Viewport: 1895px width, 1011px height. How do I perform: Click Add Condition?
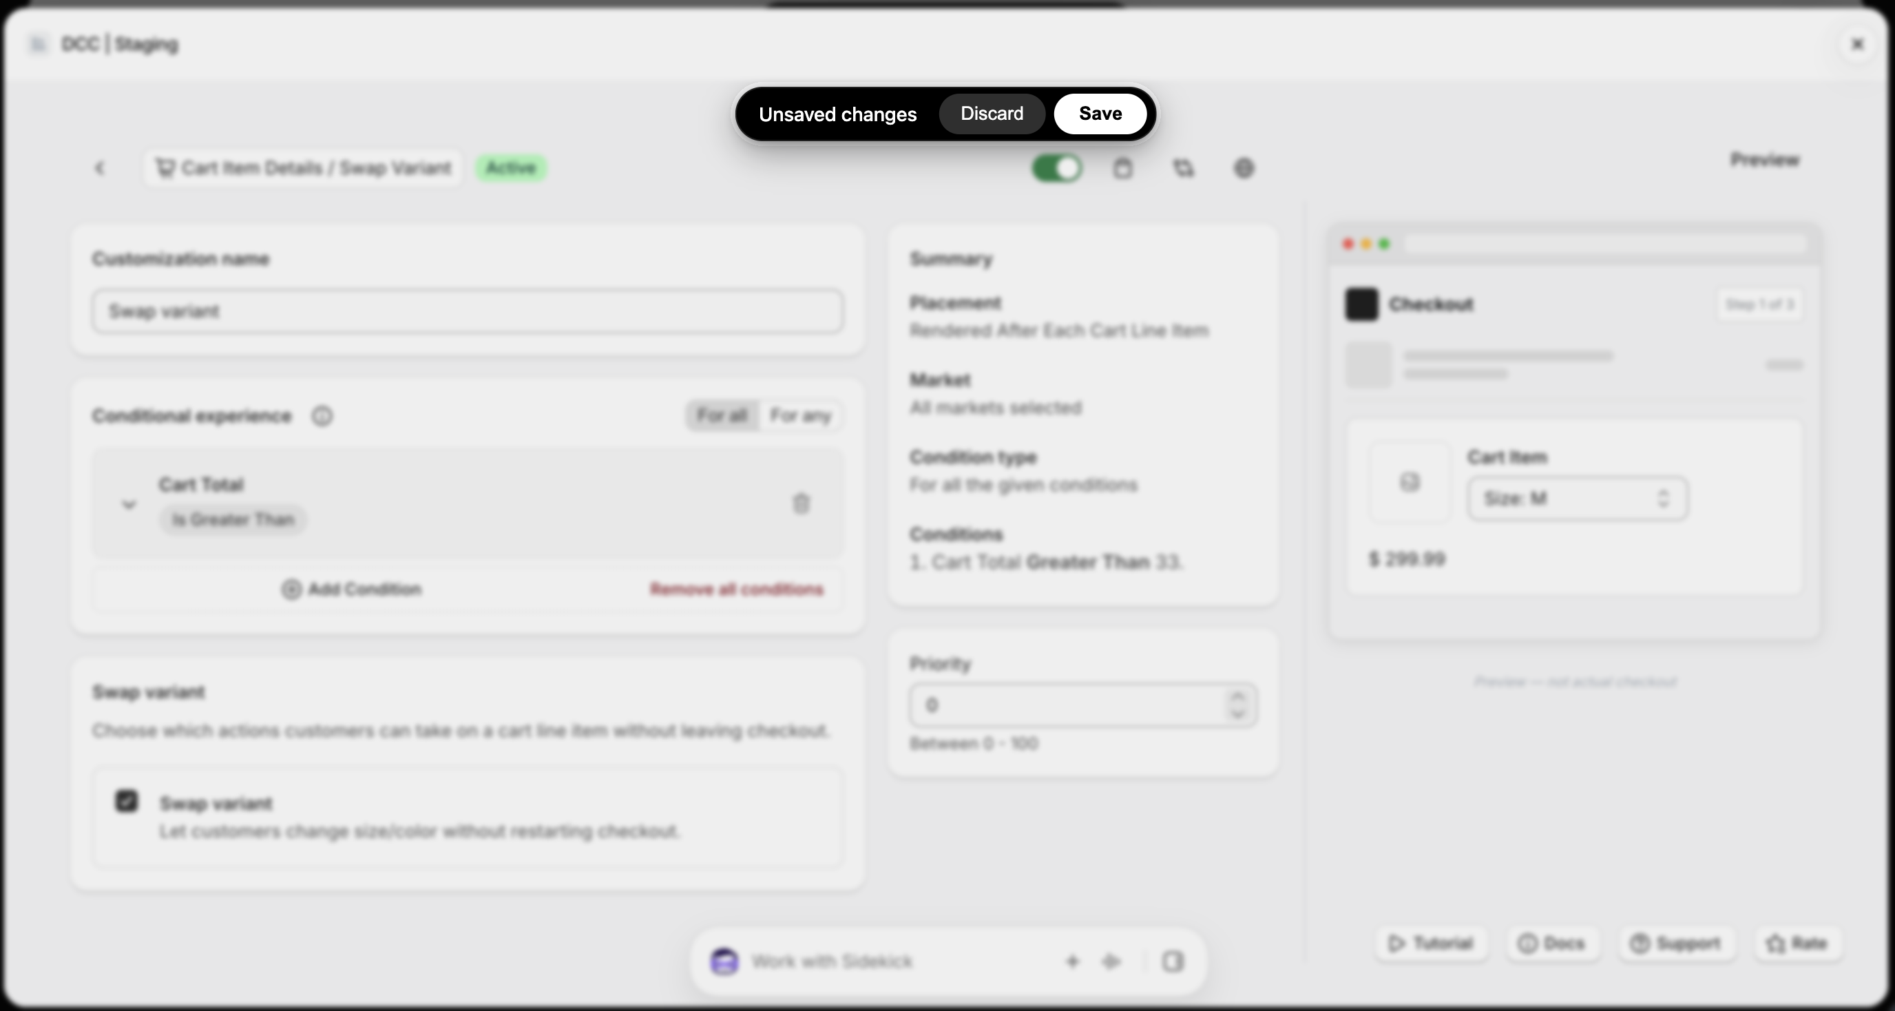pyautogui.click(x=352, y=590)
